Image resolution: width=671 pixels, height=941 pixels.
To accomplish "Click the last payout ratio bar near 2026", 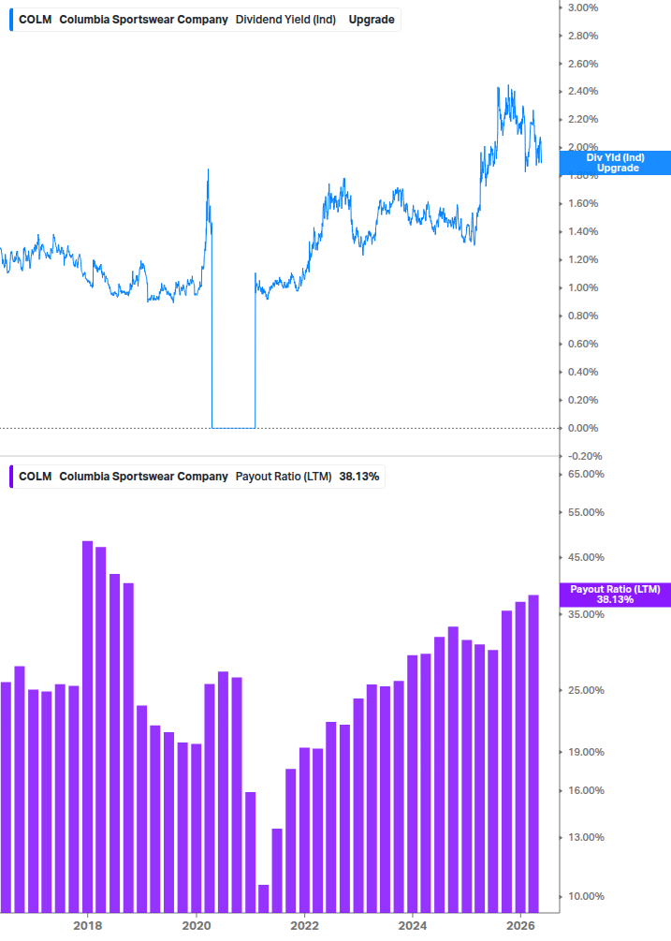I will click(x=533, y=754).
